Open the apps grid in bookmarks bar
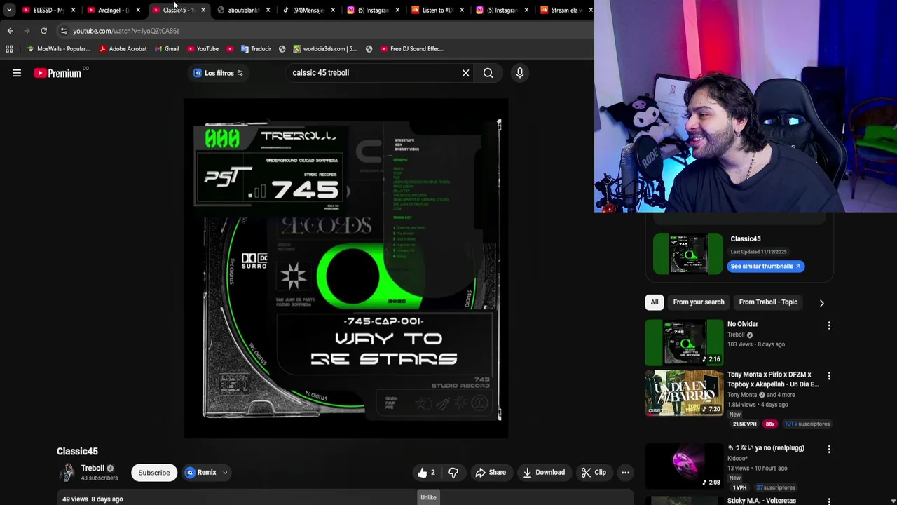 click(9, 49)
